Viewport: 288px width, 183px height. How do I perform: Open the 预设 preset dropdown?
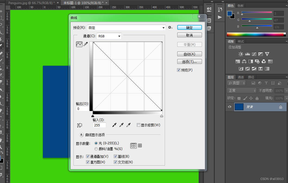(126, 28)
